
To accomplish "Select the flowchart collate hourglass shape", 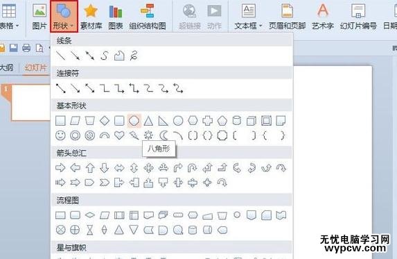I will click(90, 230).
